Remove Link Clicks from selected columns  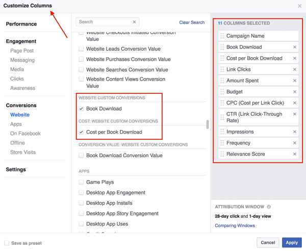295,69
